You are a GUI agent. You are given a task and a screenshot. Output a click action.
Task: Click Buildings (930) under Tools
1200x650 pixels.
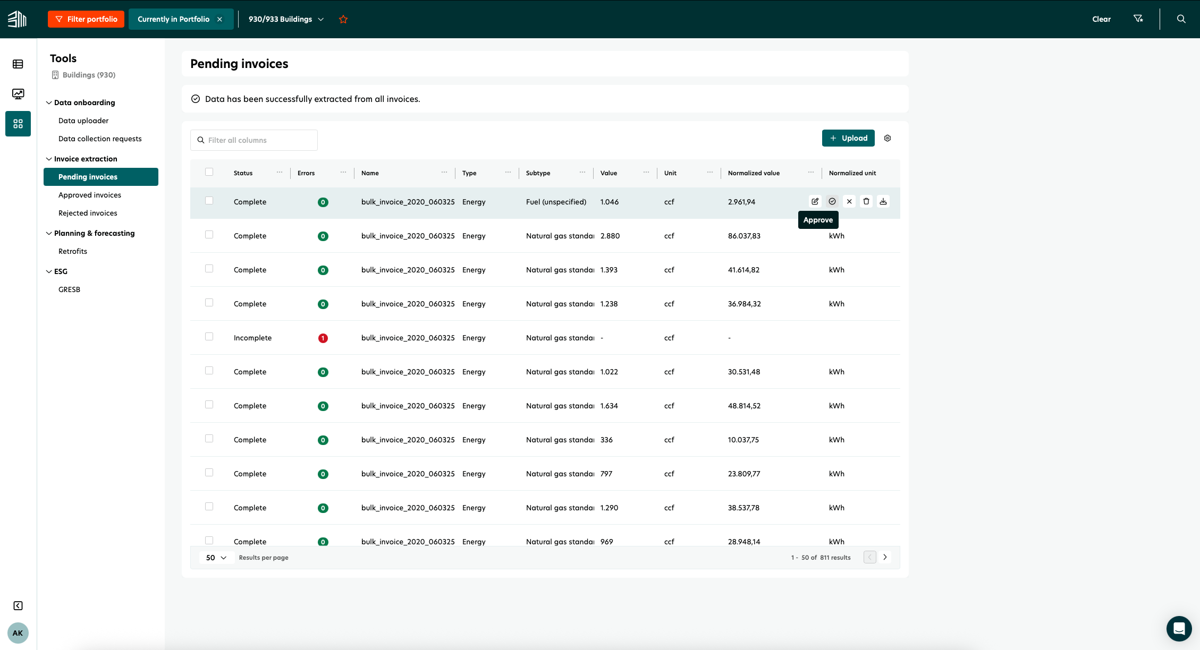[x=83, y=75]
